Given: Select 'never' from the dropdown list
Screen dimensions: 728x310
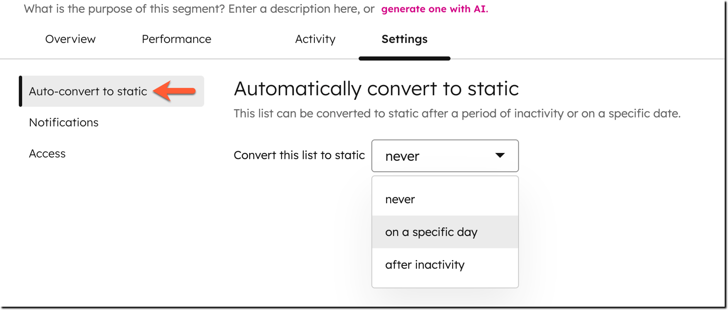Looking at the screenshot, I should (x=400, y=199).
